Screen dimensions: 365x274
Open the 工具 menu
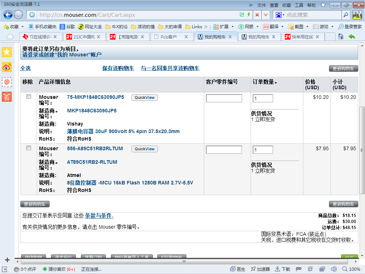pyautogui.click(x=299, y=5)
